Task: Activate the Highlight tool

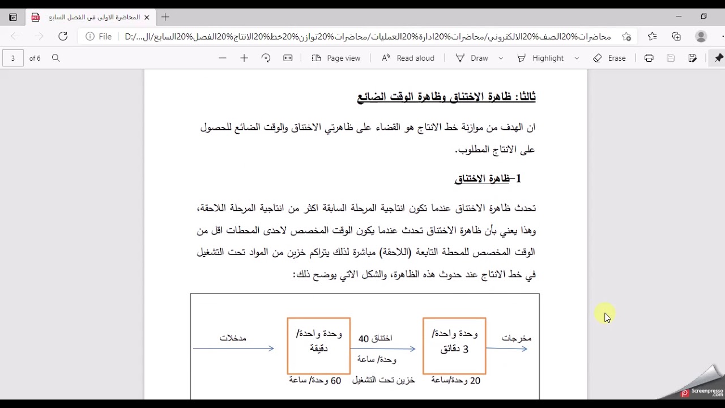Action: (540, 58)
